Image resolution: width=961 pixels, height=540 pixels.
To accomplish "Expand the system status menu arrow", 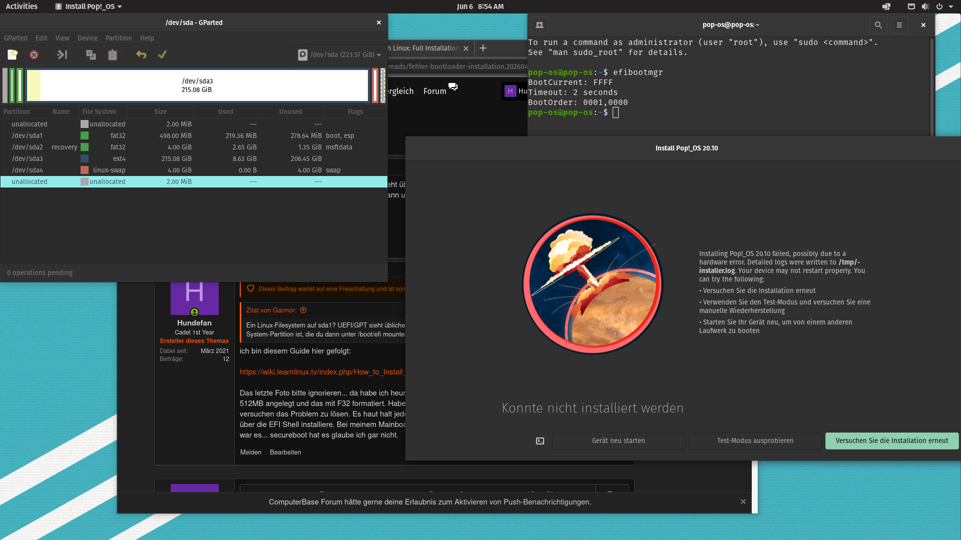I will click(951, 7).
